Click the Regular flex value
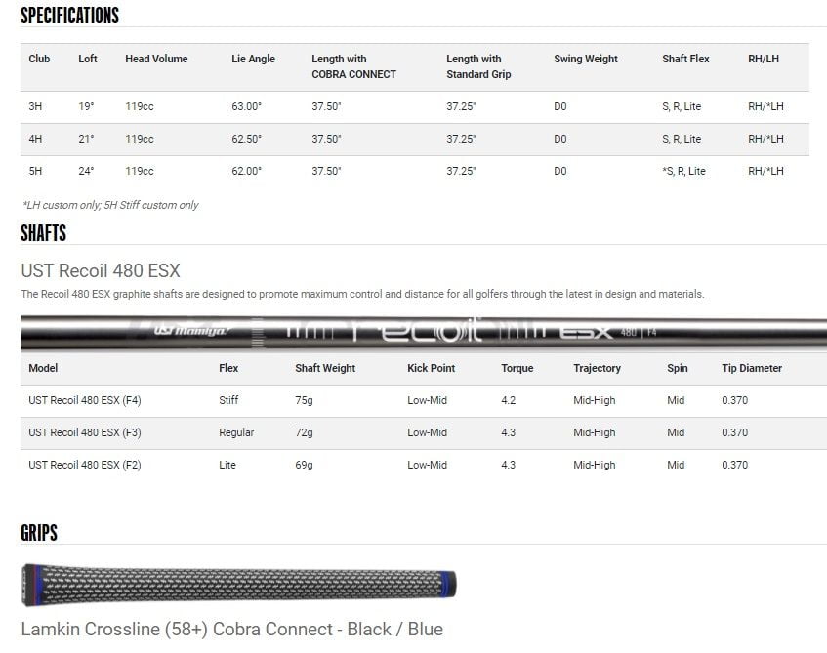Image resolution: width=827 pixels, height=653 pixels. click(236, 432)
